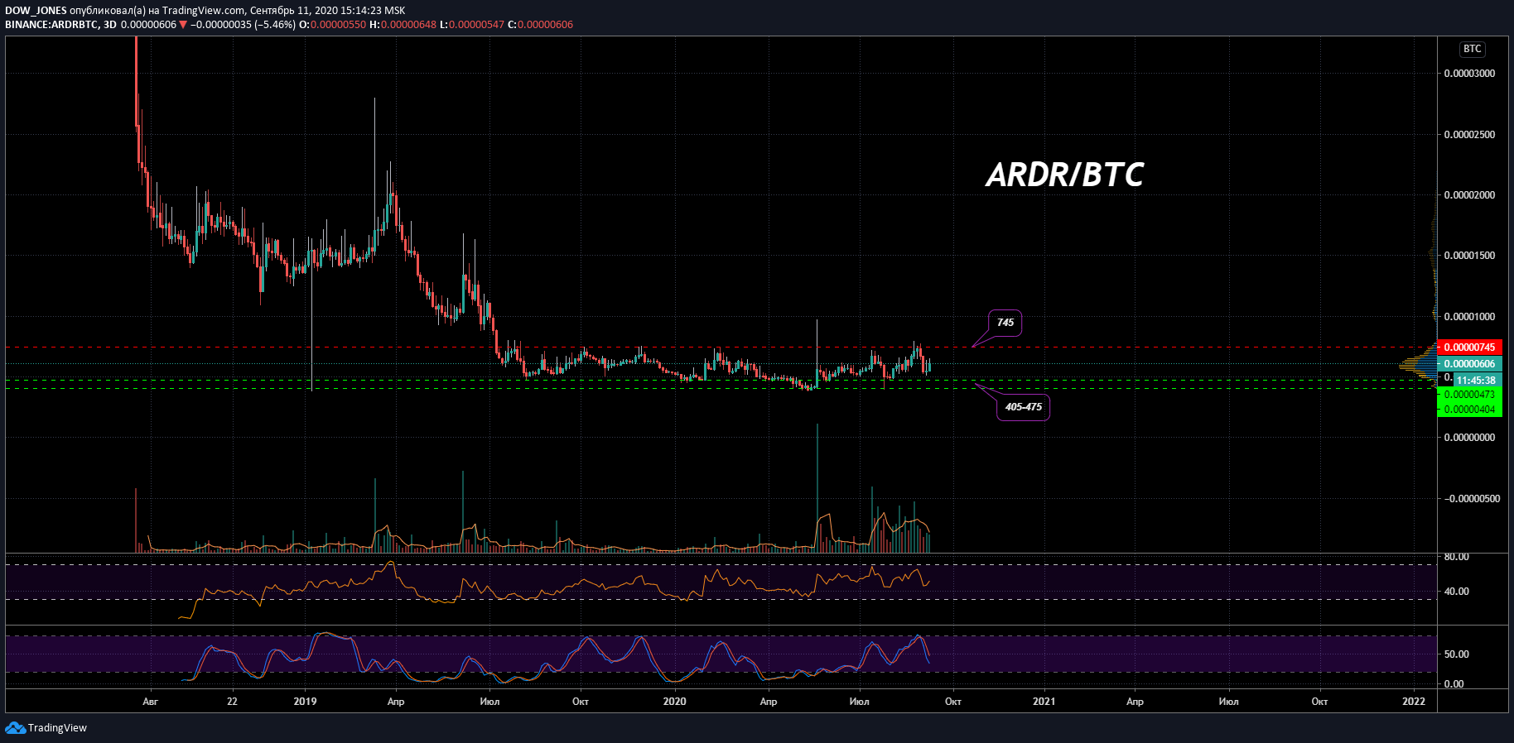Click the −0.00000035 (−5.46%) change value

243,25
